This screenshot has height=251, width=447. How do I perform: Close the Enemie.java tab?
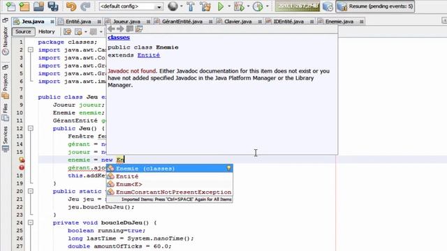point(362,22)
